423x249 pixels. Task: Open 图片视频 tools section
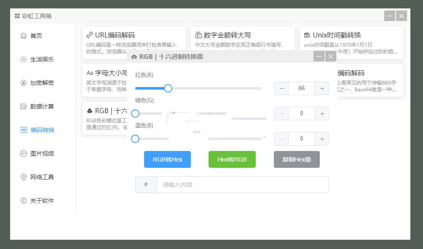(x=42, y=154)
